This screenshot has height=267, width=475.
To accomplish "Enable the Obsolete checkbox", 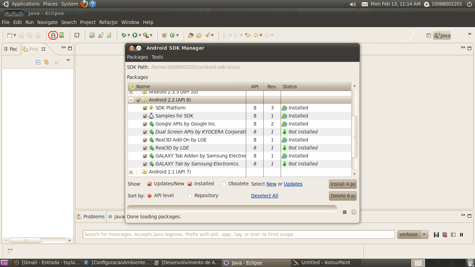I will [x=224, y=184].
